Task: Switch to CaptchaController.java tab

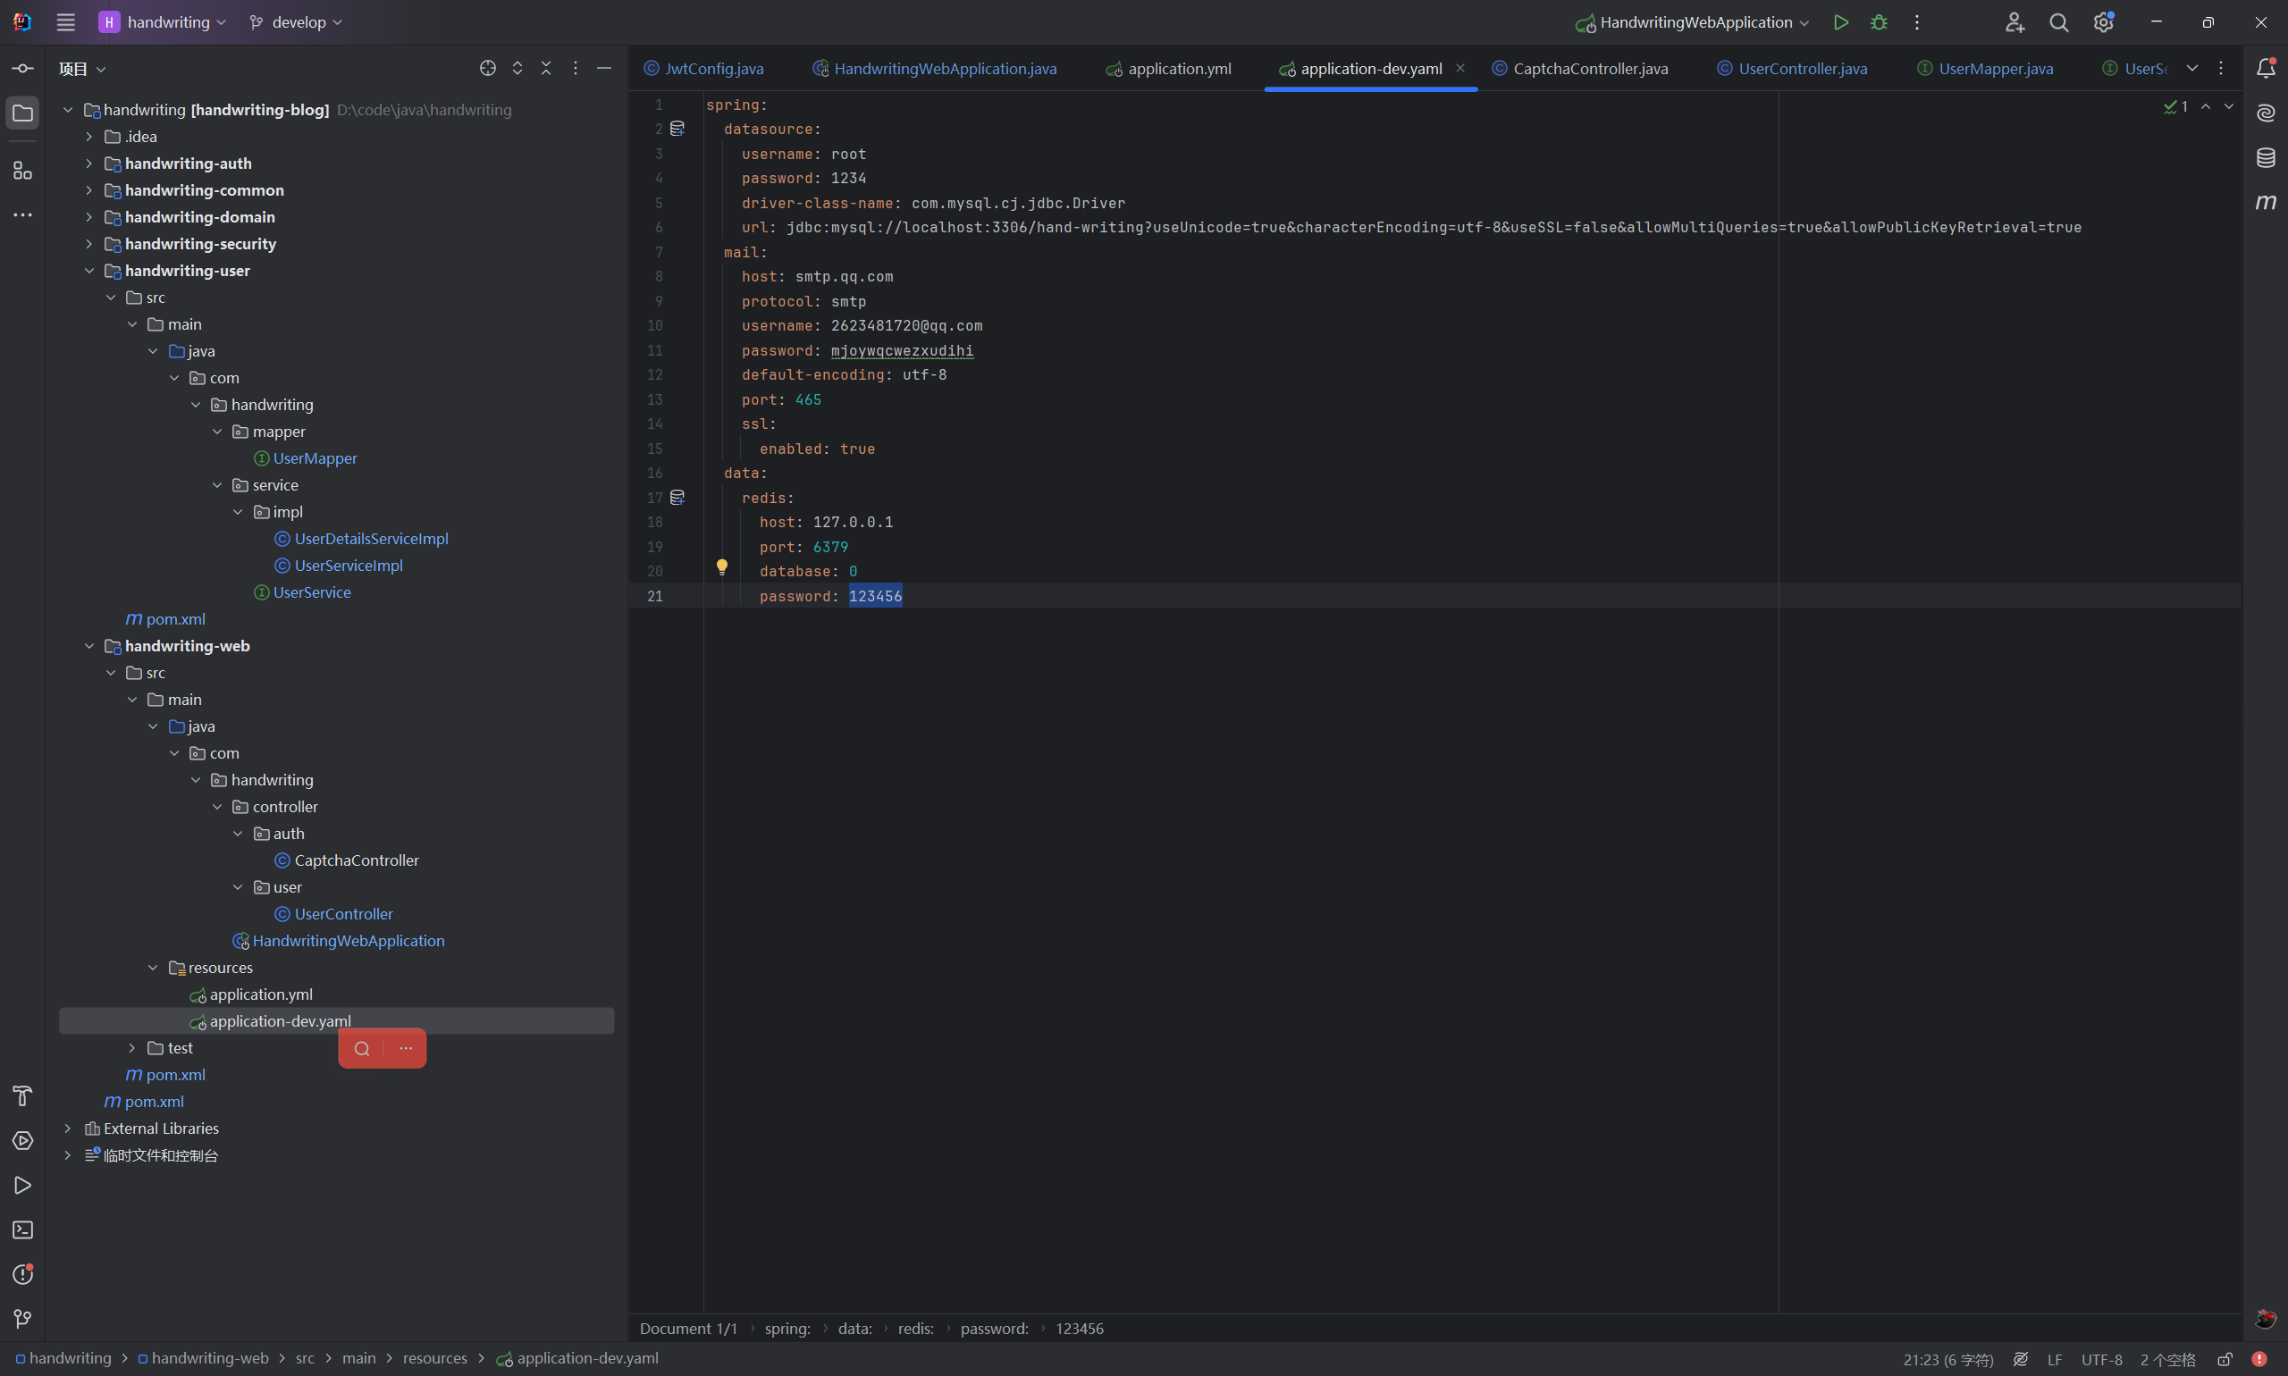Action: point(1590,69)
